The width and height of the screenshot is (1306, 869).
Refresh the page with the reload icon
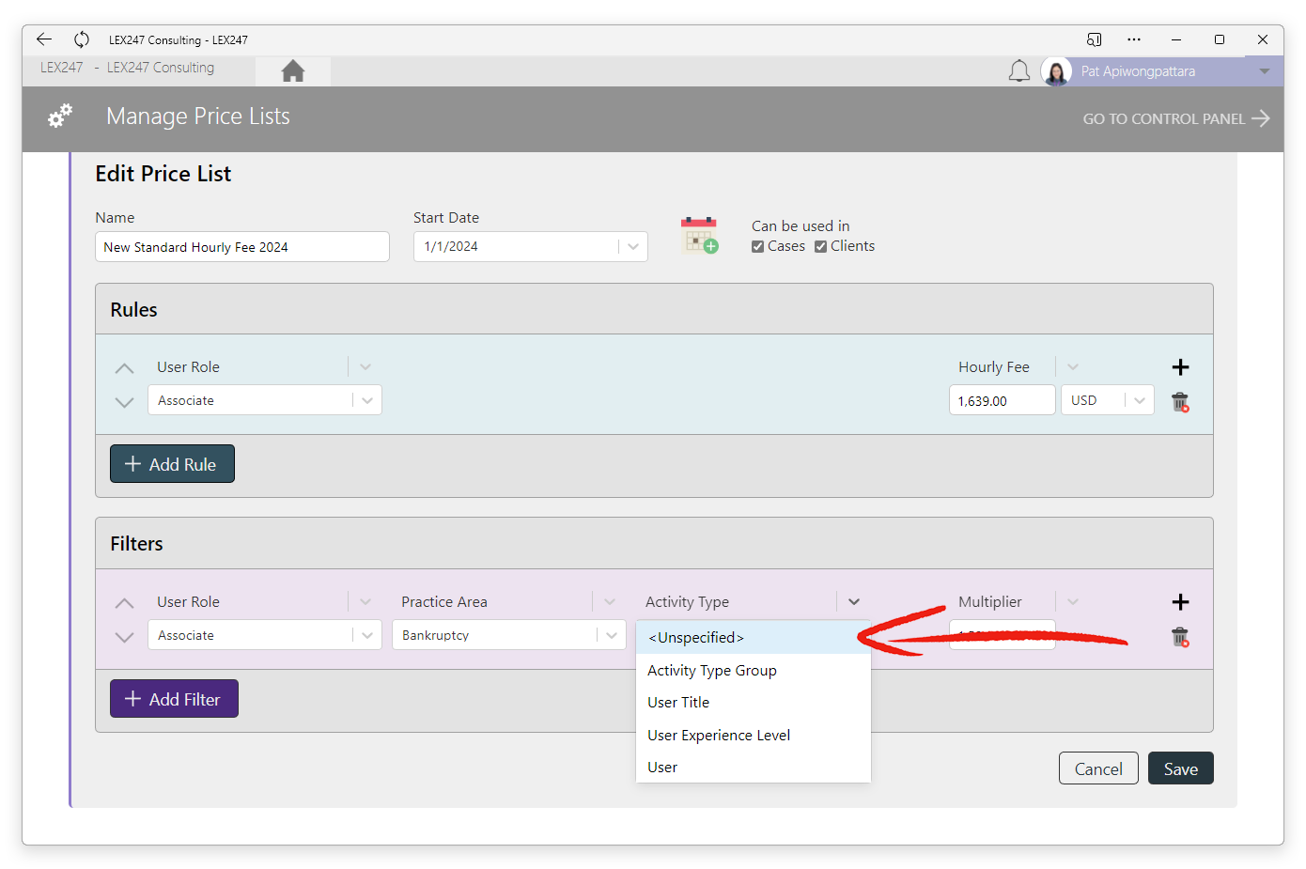(x=82, y=39)
